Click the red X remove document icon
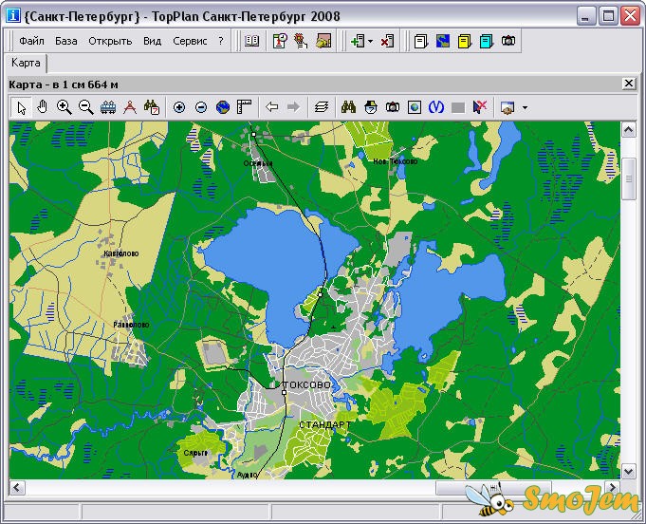Image resolution: width=646 pixels, height=524 pixels. coord(387,41)
